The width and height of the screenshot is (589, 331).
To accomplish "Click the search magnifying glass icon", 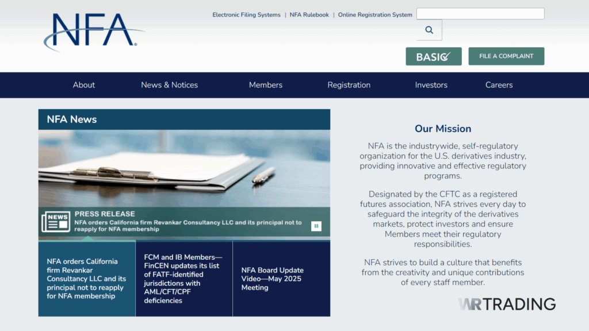I will pos(429,29).
